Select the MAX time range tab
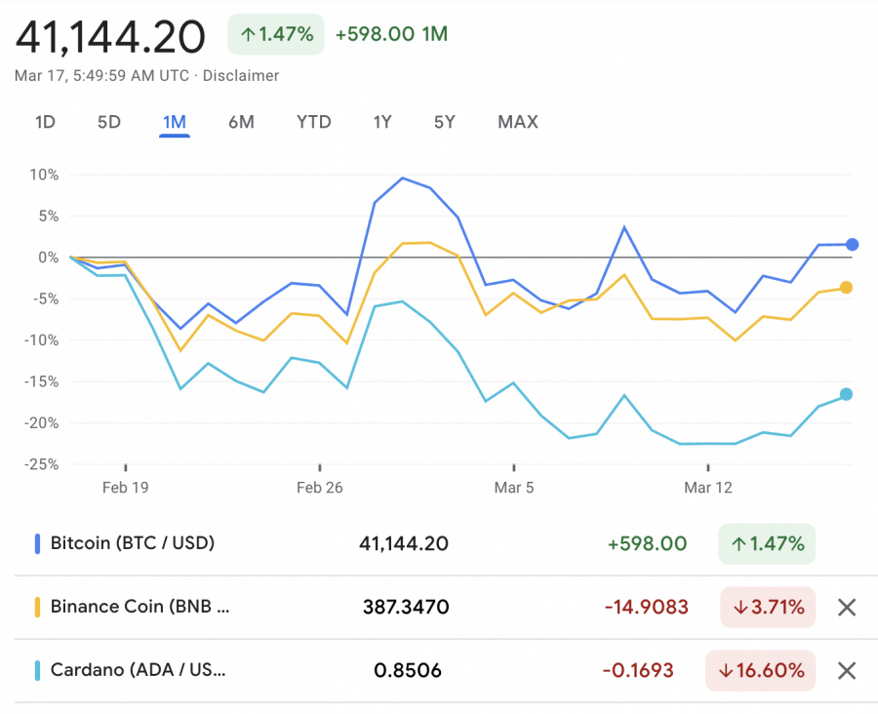The height and width of the screenshot is (714, 878). click(518, 122)
